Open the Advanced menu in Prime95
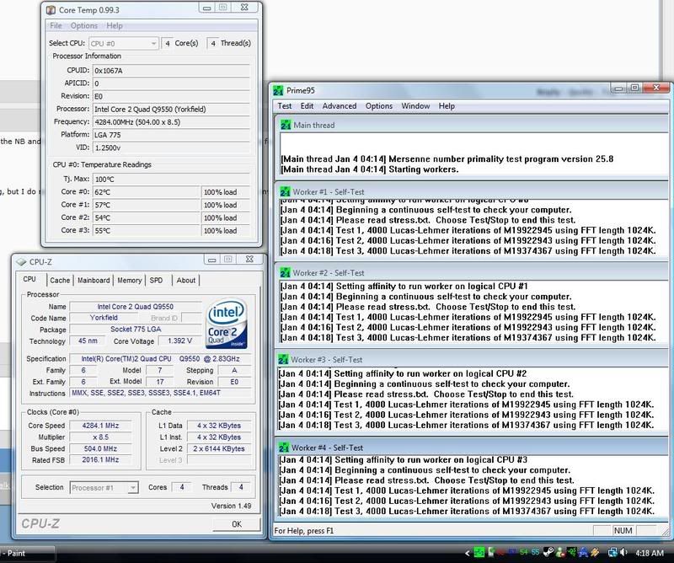This screenshot has width=674, height=563. coord(340,106)
